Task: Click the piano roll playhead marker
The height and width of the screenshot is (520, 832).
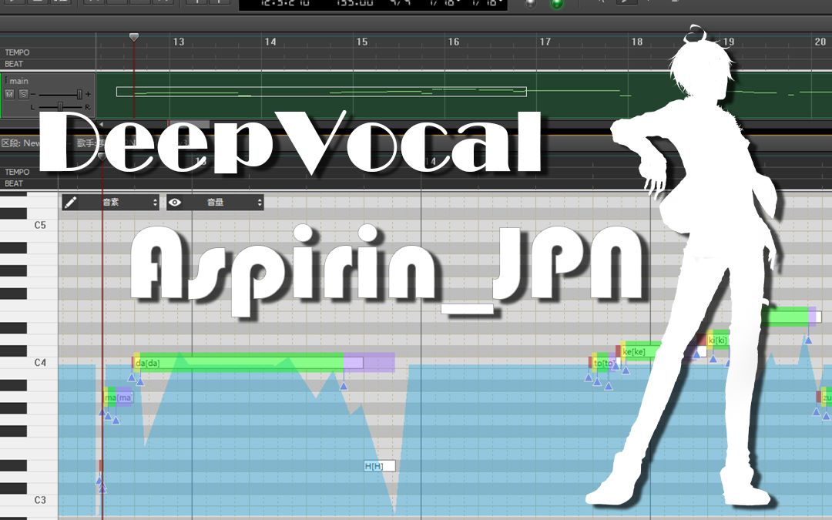Action: pos(102,156)
